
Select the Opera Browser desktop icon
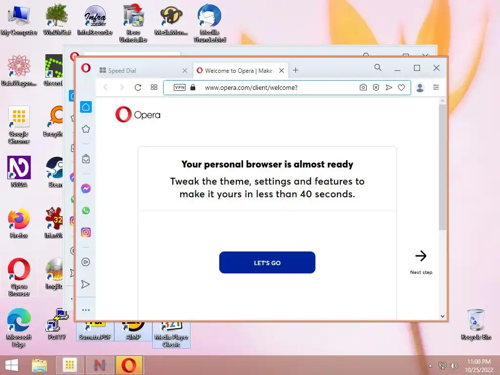tap(19, 277)
